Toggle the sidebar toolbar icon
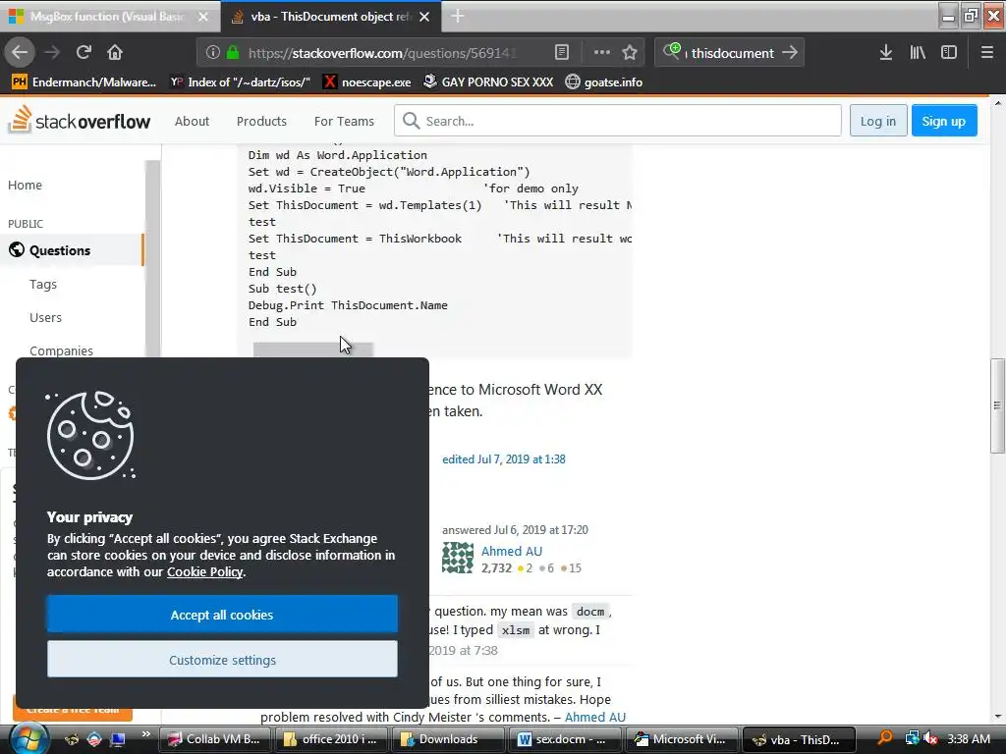1006x754 pixels. pos(949,53)
